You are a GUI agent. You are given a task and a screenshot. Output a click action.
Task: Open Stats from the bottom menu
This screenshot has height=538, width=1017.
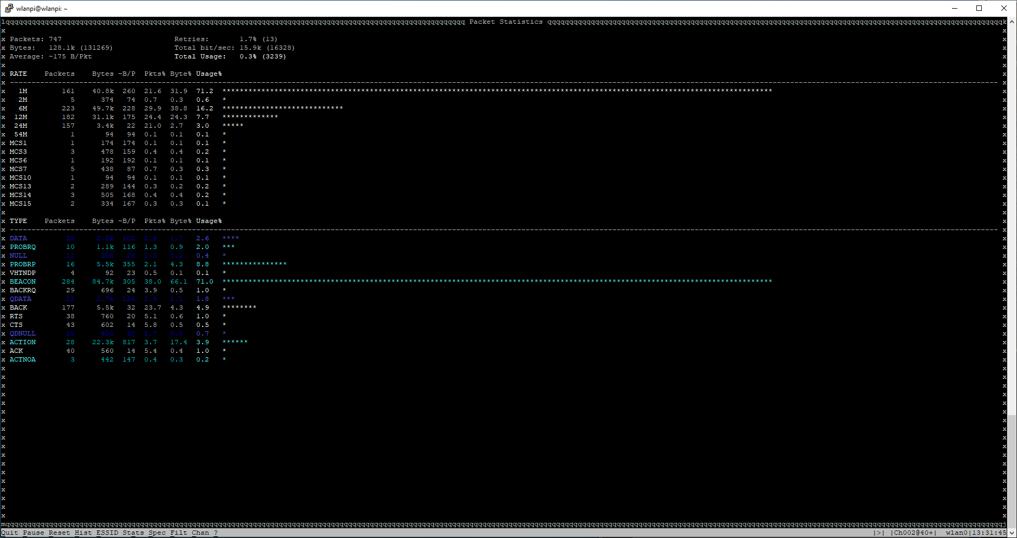pos(133,533)
